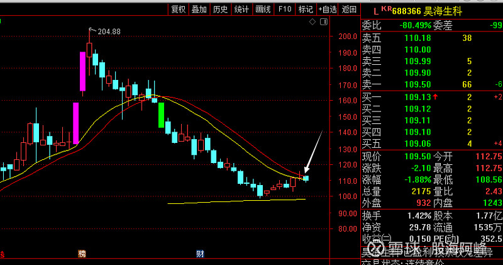The image size is (503, 265).
Task: Activate the 画线 drawing tool button
Action: pos(263,9)
